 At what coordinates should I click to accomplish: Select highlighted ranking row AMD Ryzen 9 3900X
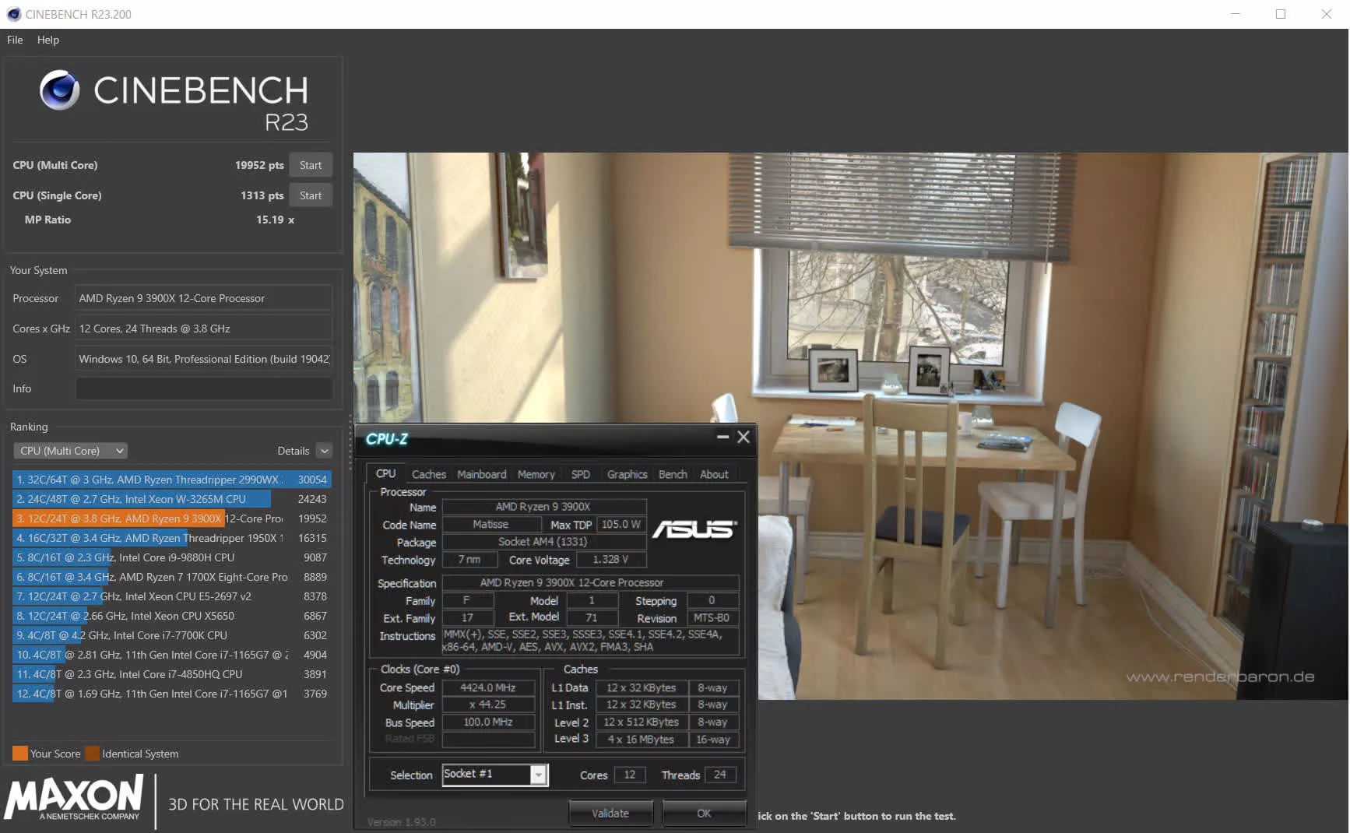[171, 518]
